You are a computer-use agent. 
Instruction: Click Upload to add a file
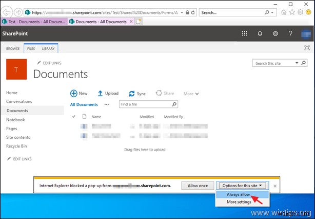[108, 94]
